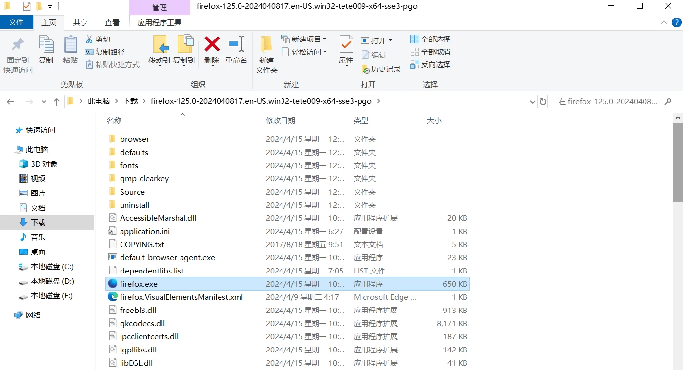Switch to the 查看 tab
This screenshot has width=684, height=370.
(x=112, y=22)
